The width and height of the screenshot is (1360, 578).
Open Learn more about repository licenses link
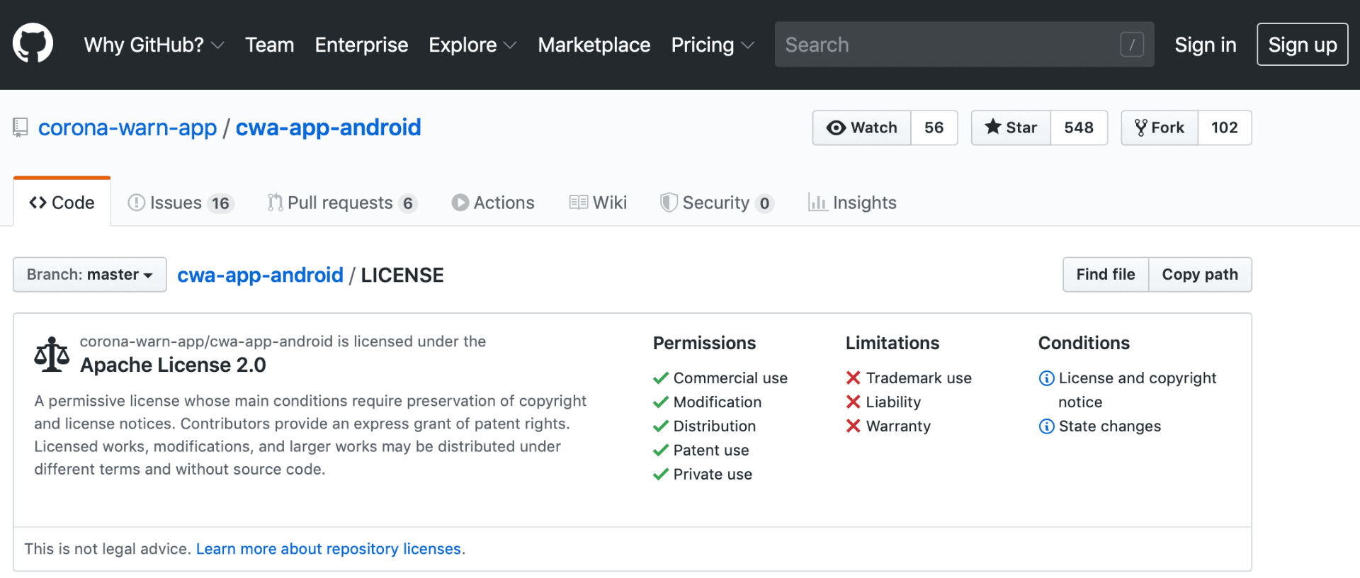pyautogui.click(x=330, y=549)
